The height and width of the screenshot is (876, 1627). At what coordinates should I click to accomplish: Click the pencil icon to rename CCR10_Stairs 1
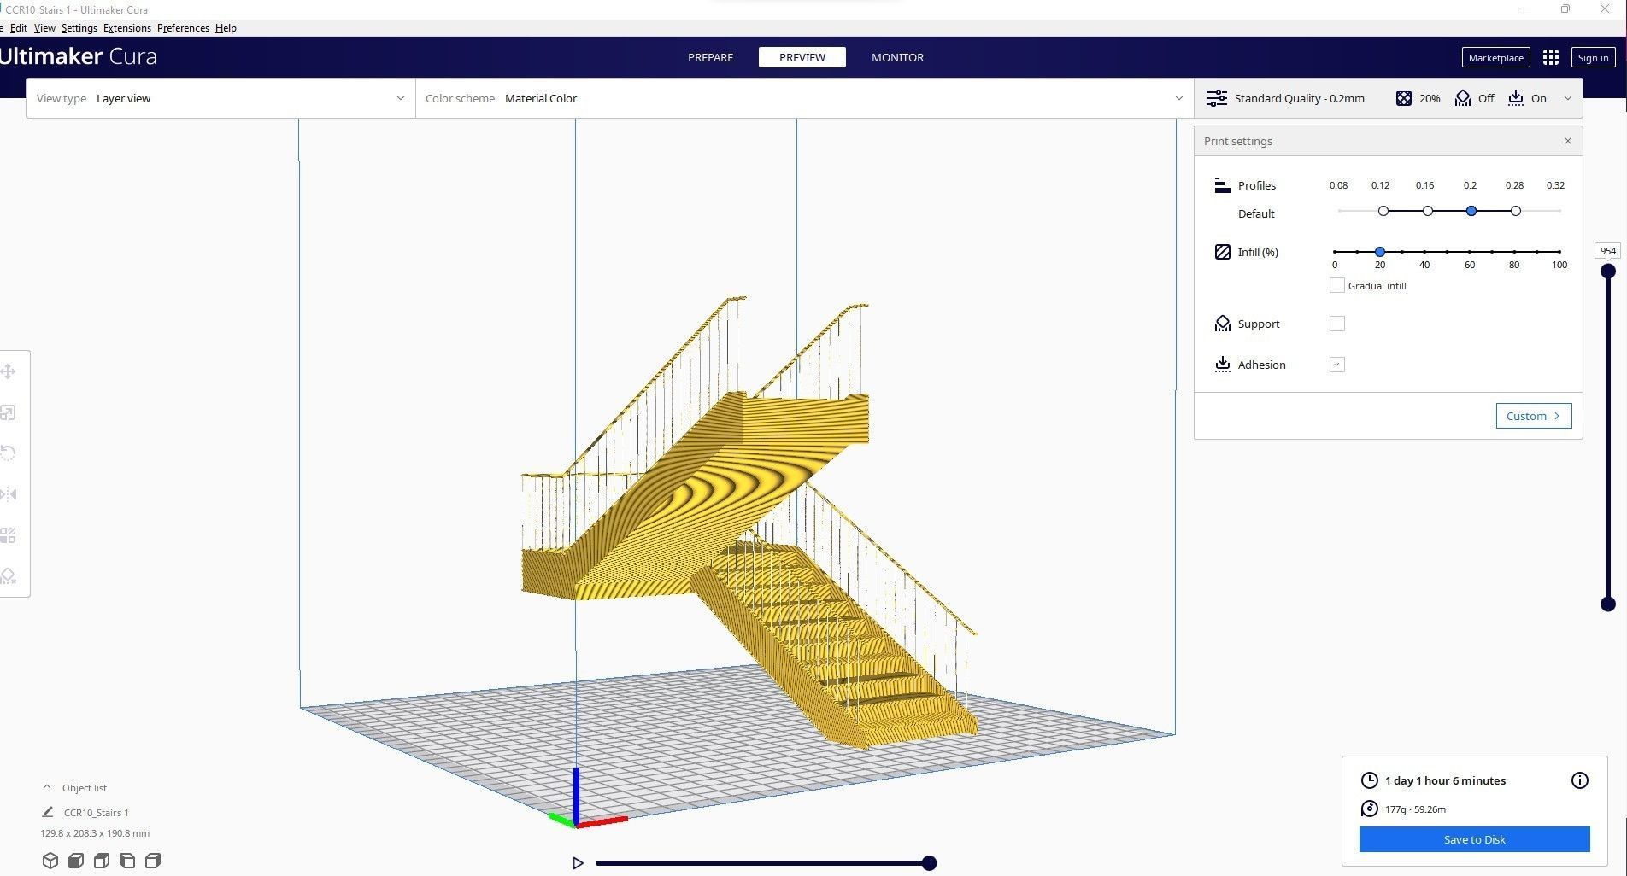pyautogui.click(x=48, y=812)
